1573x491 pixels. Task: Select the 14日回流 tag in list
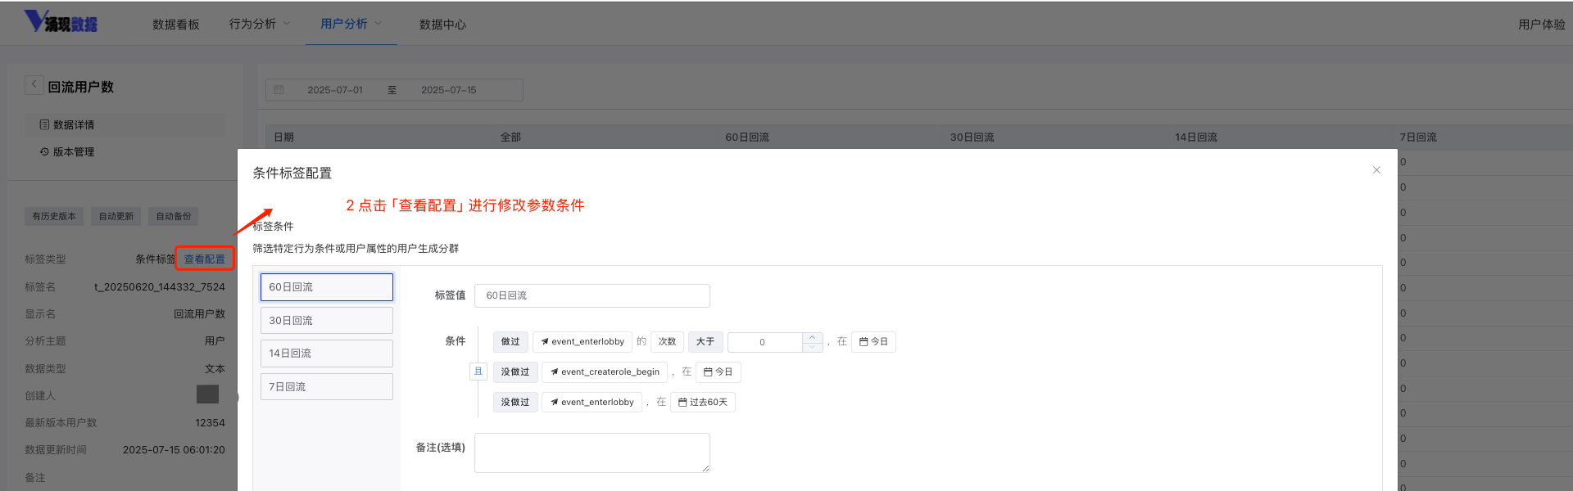(327, 354)
